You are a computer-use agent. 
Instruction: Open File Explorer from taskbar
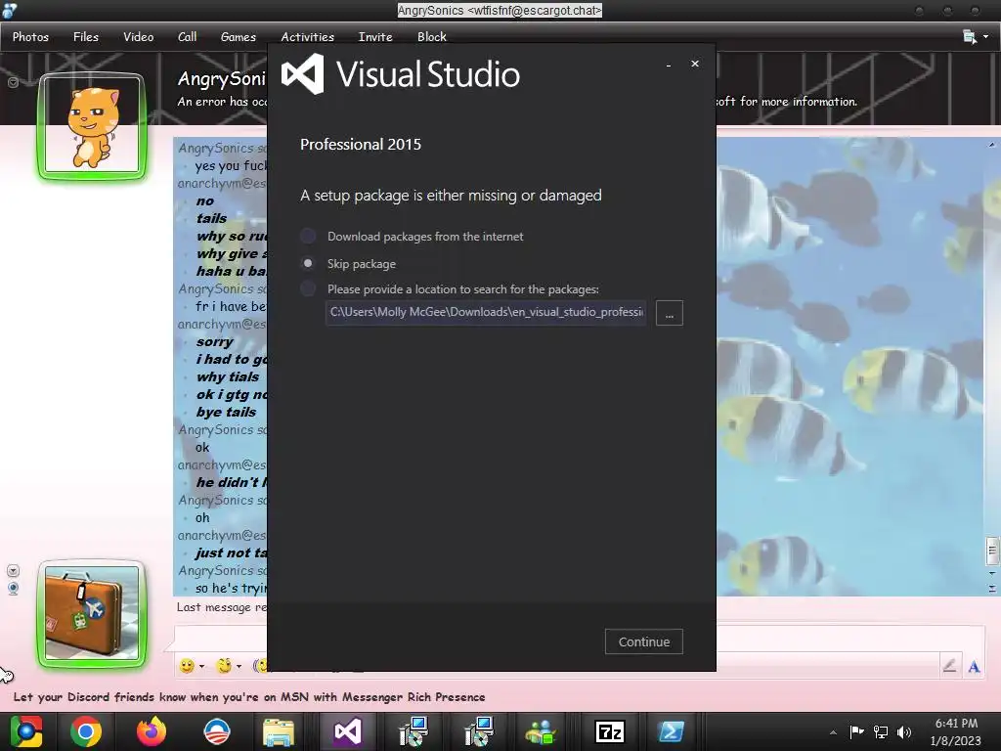point(279,732)
